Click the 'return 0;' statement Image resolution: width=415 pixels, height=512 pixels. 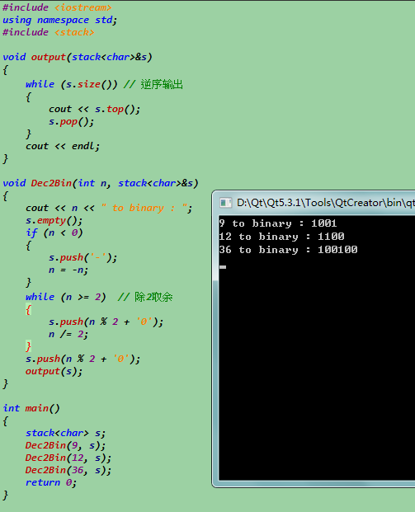click(x=51, y=482)
